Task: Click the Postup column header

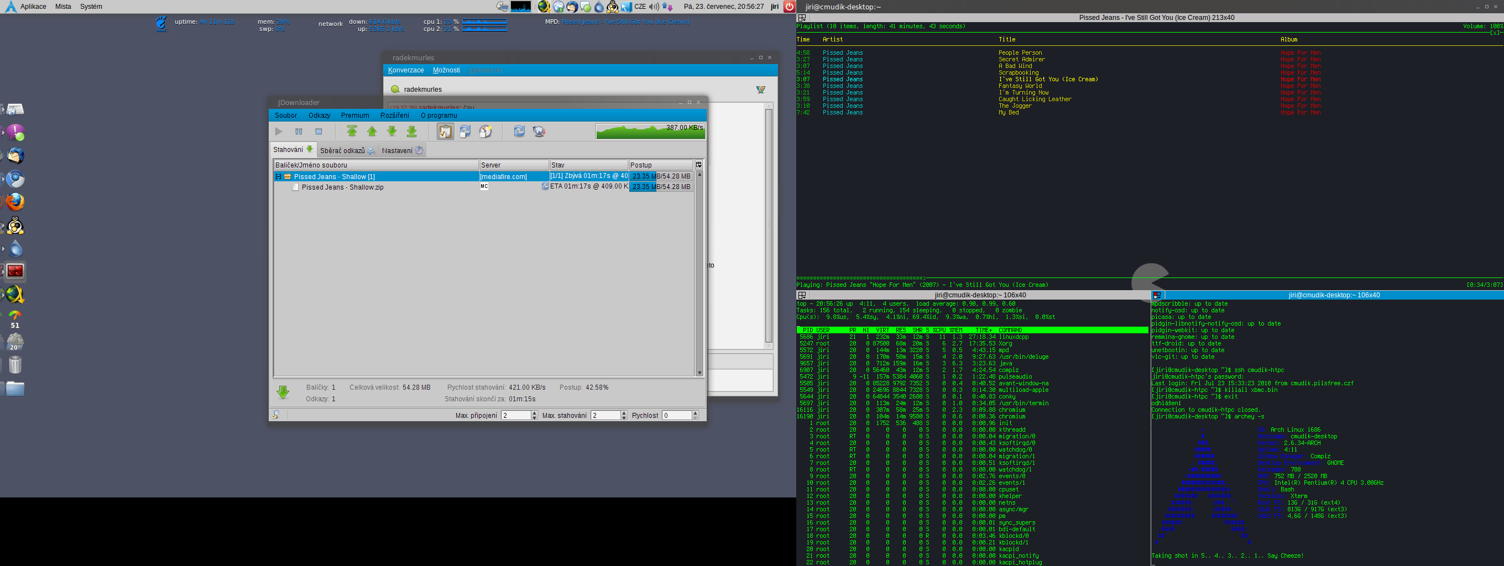Action: [x=660, y=165]
